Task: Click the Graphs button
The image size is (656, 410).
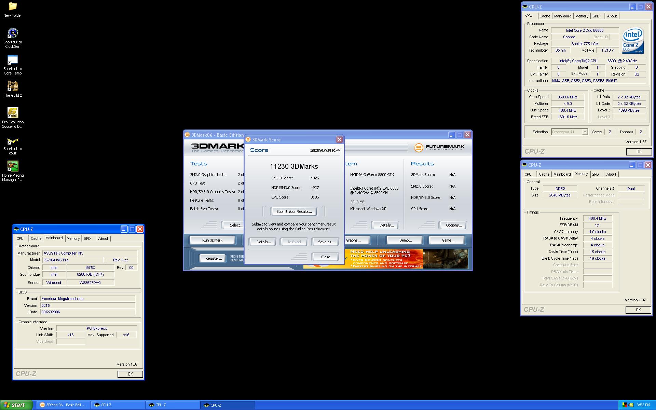Action: pos(357,240)
